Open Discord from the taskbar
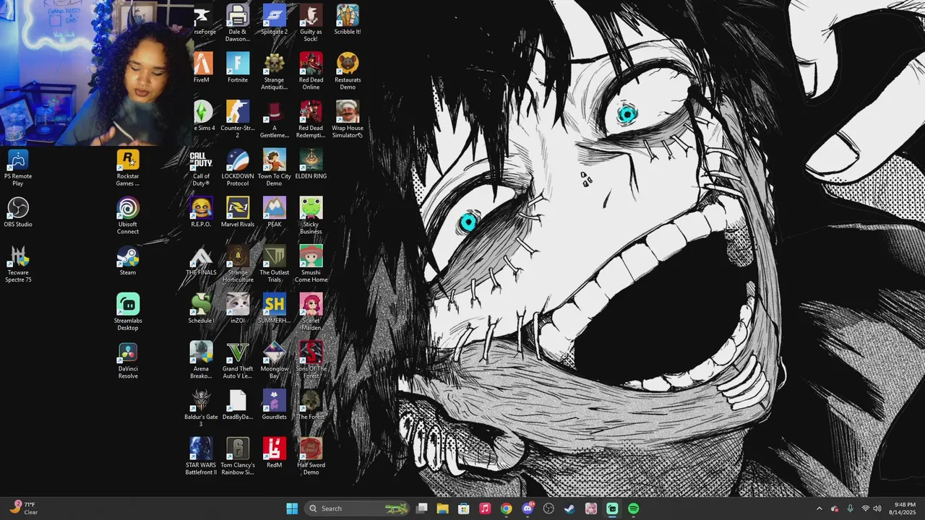The width and height of the screenshot is (925, 520). coord(528,508)
